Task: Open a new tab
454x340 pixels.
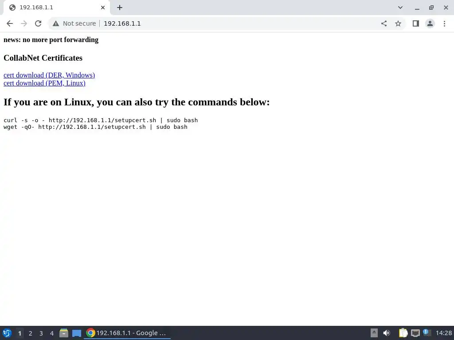Action: pos(120,8)
